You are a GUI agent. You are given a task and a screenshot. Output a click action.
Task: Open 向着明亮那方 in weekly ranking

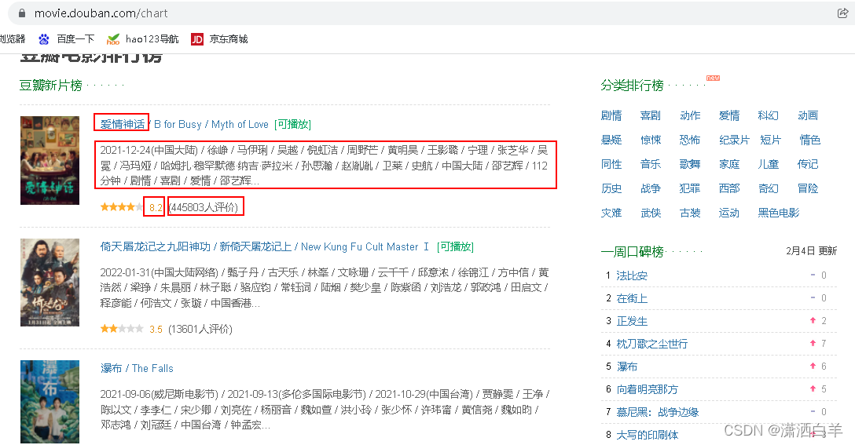pos(648,389)
